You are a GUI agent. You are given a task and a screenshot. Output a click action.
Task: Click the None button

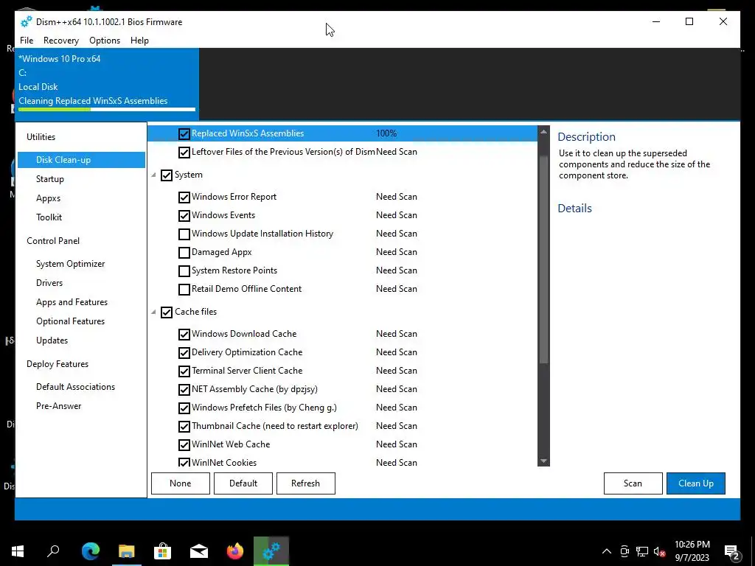tap(181, 483)
